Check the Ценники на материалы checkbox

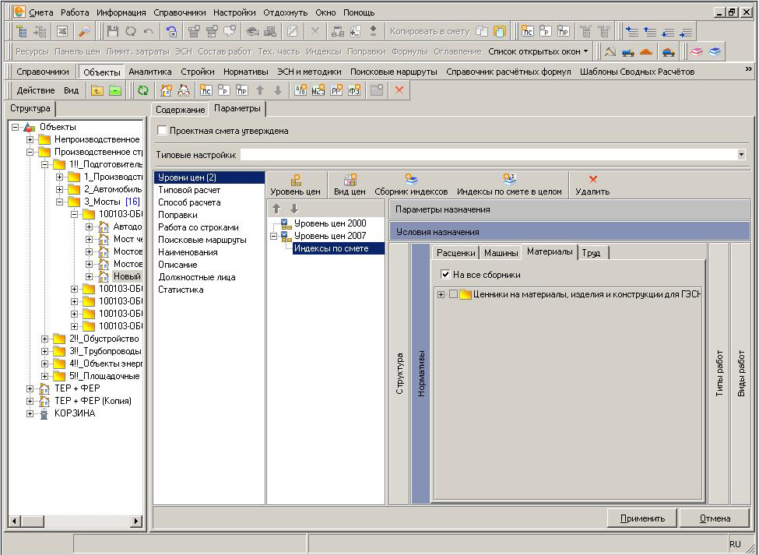[x=453, y=293]
